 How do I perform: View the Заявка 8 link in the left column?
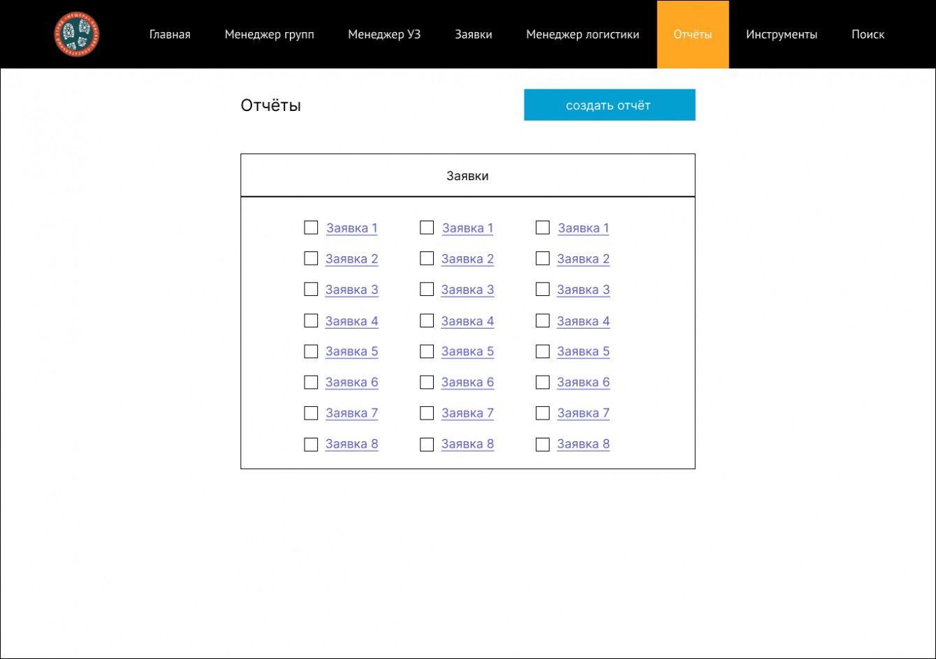[x=352, y=445]
